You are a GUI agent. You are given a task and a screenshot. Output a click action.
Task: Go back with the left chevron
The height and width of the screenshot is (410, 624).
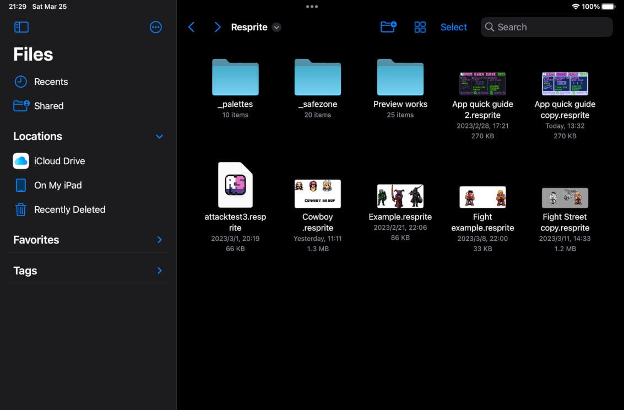click(191, 27)
